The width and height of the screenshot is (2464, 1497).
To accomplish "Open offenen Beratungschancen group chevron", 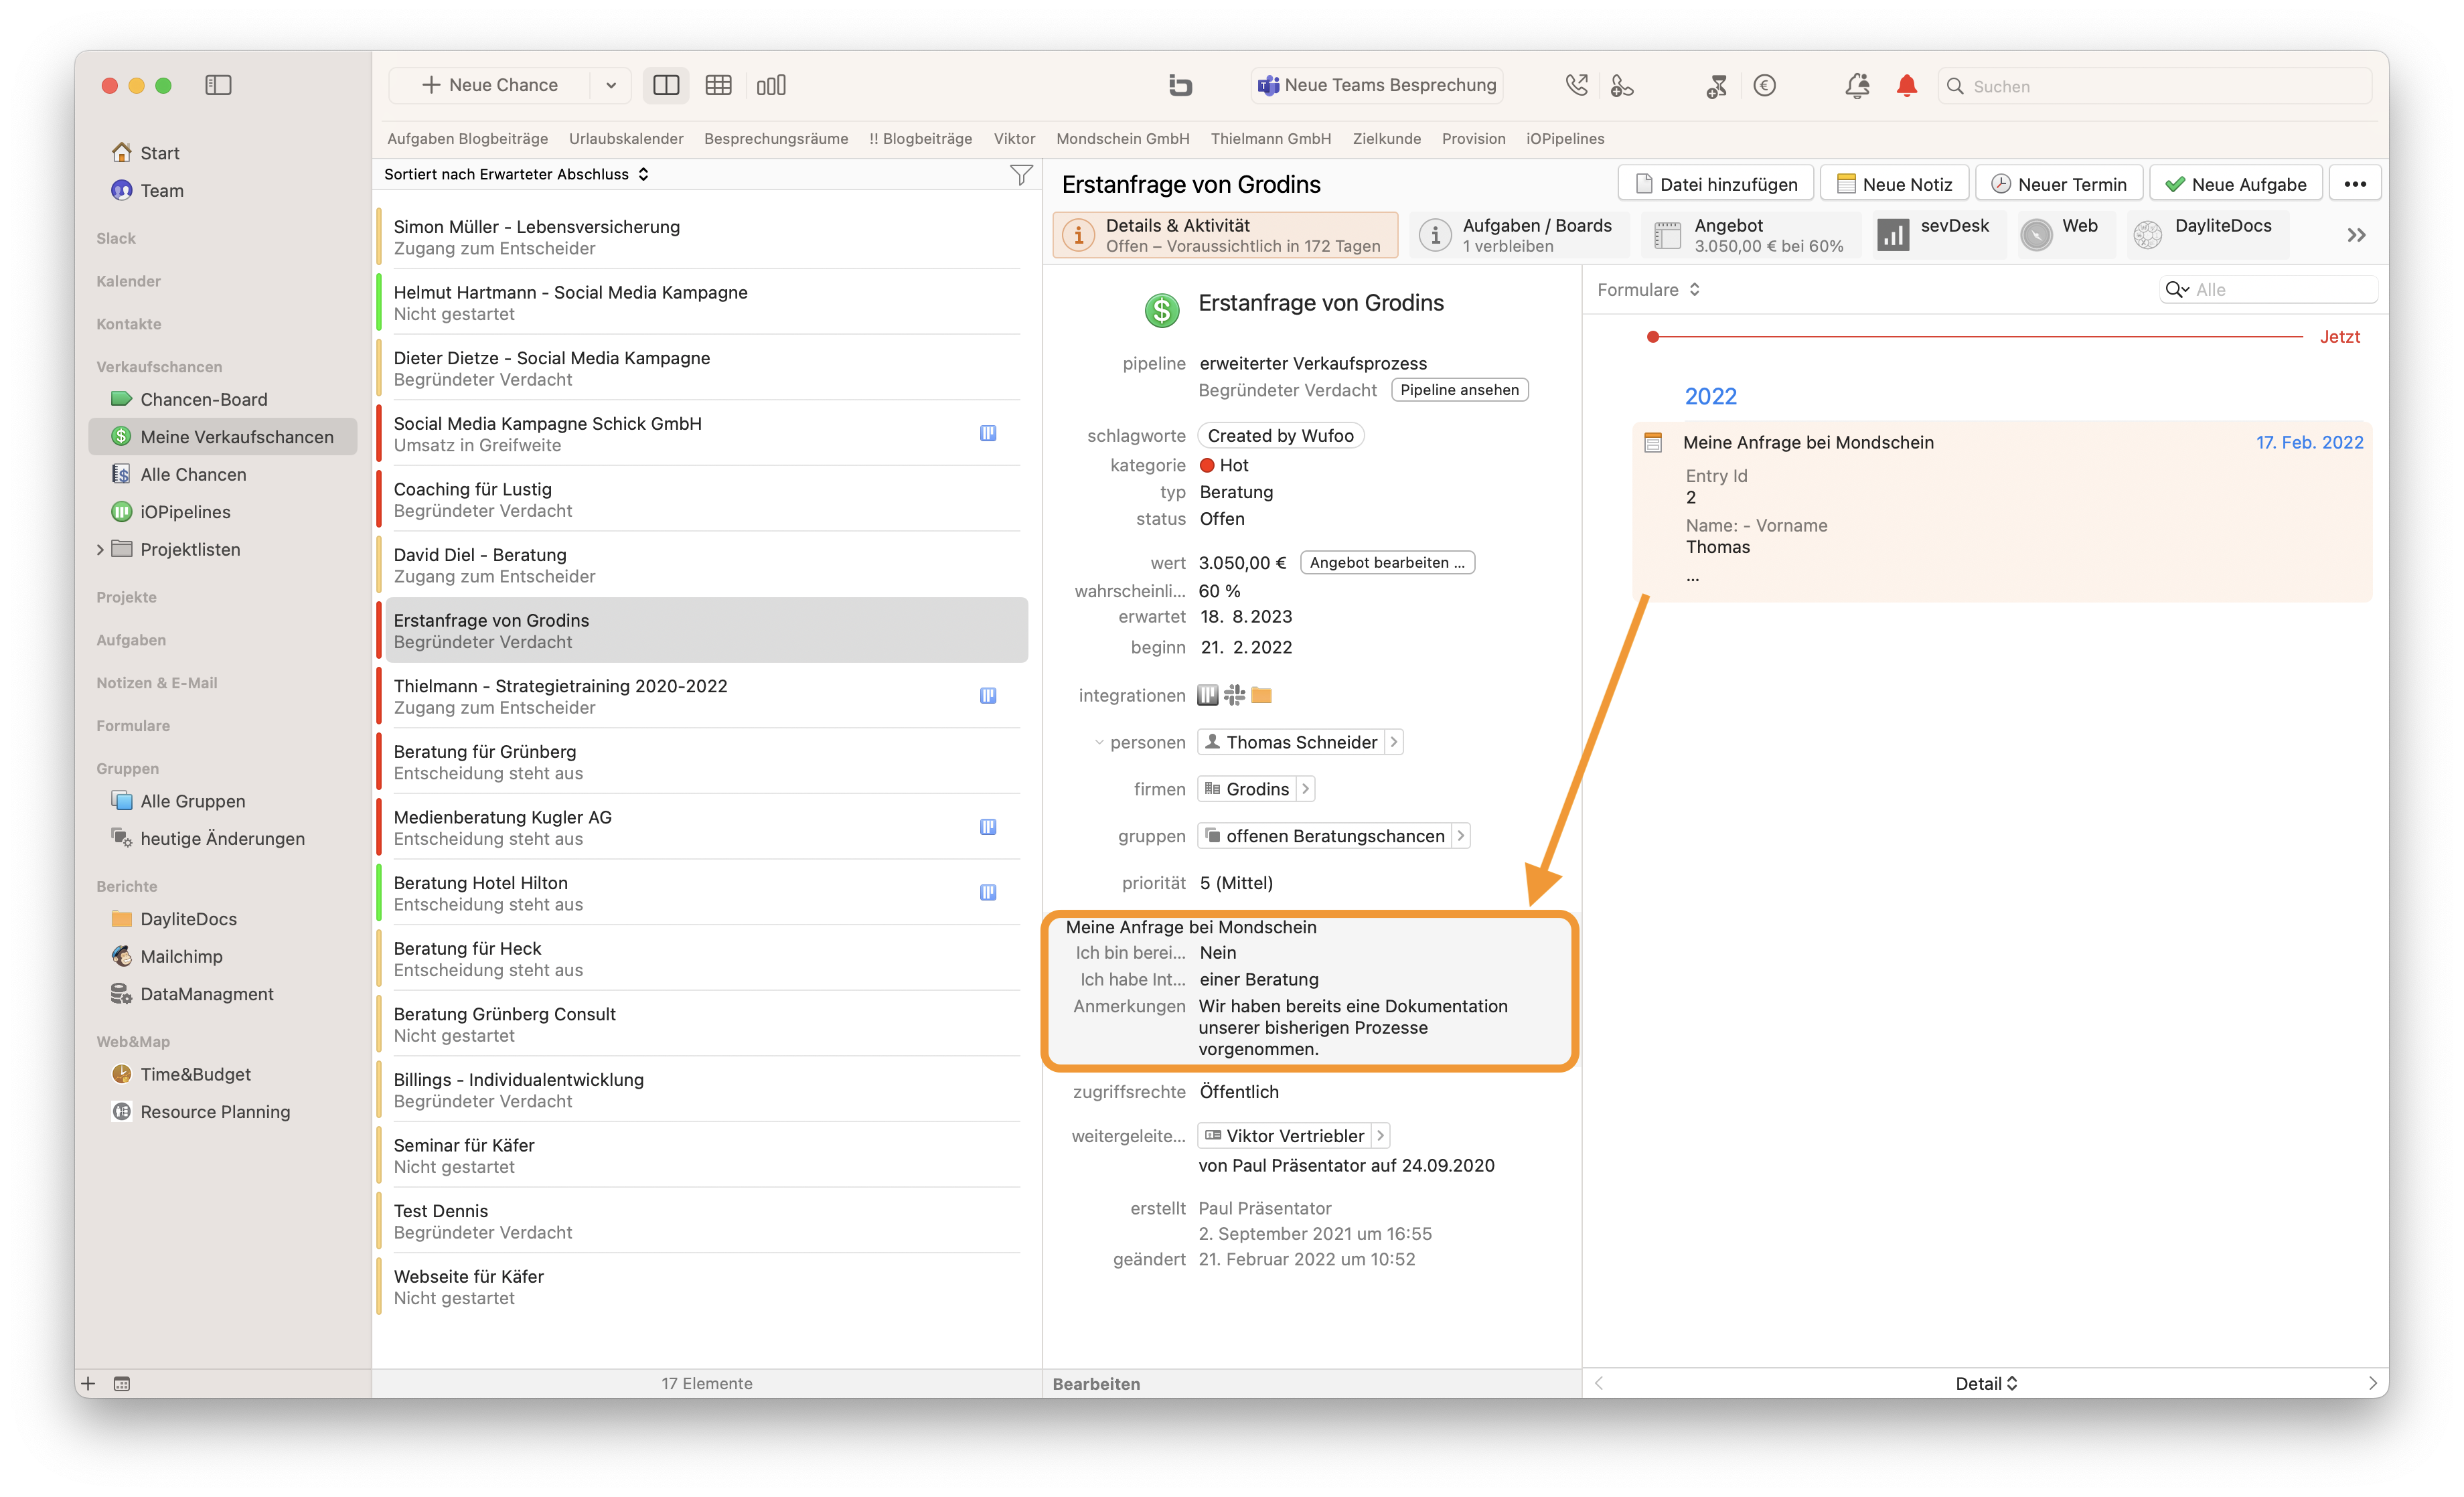I will point(1460,836).
